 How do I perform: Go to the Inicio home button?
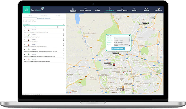(x=27, y=10)
